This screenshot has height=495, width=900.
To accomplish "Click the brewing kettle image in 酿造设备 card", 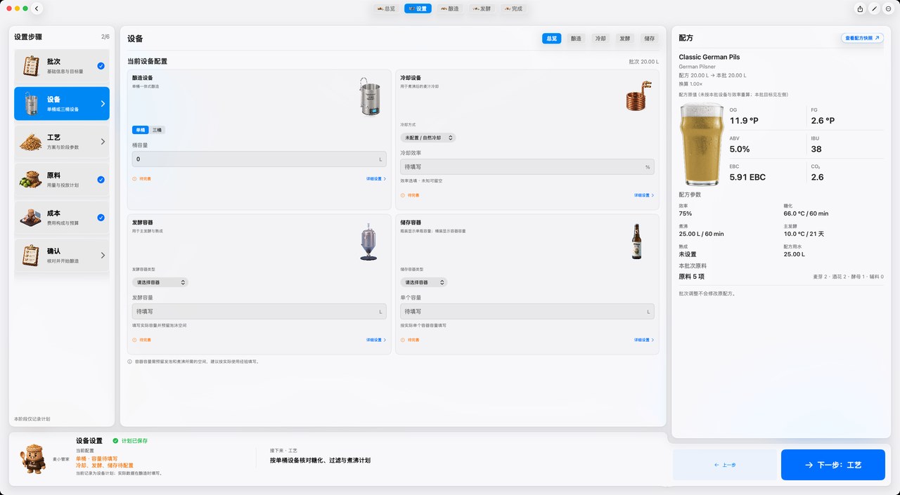I will click(x=371, y=97).
